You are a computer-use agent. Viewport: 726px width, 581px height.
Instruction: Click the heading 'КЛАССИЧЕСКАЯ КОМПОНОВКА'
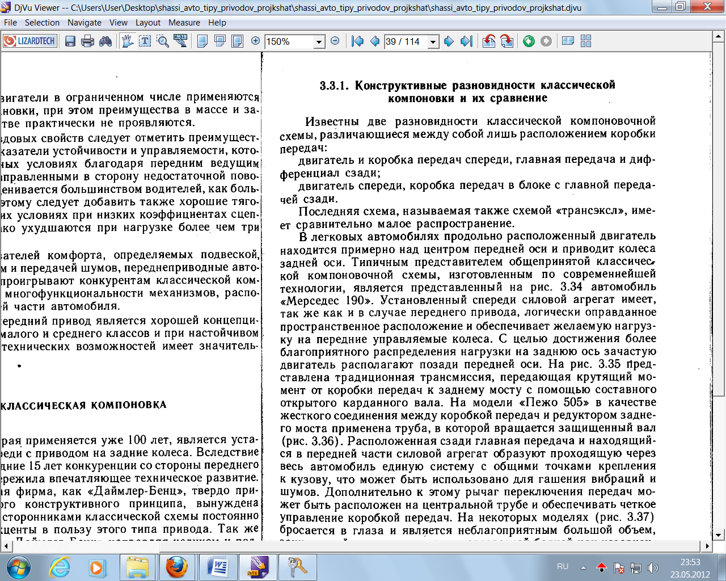pyautogui.click(x=83, y=405)
